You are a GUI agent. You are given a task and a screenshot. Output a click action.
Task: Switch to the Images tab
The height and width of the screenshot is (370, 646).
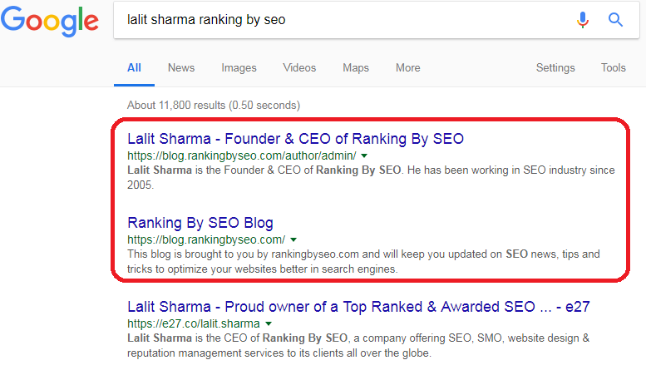(239, 67)
